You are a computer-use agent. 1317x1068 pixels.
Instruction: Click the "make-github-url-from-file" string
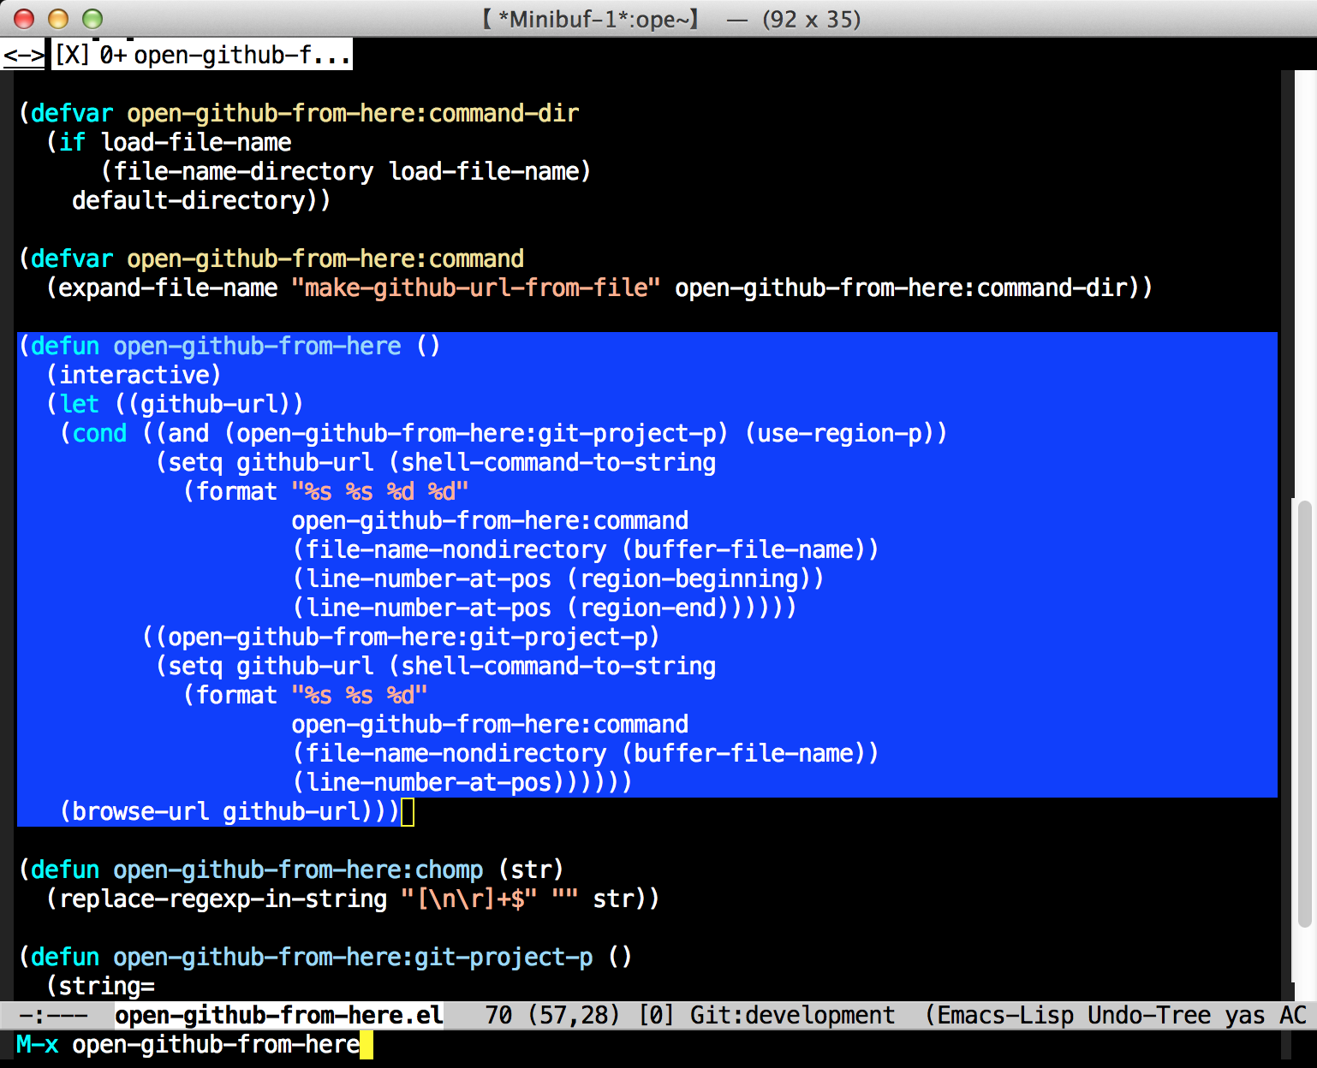tap(476, 288)
